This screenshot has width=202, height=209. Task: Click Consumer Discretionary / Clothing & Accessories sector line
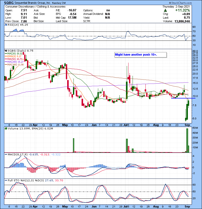[x=35, y=7]
